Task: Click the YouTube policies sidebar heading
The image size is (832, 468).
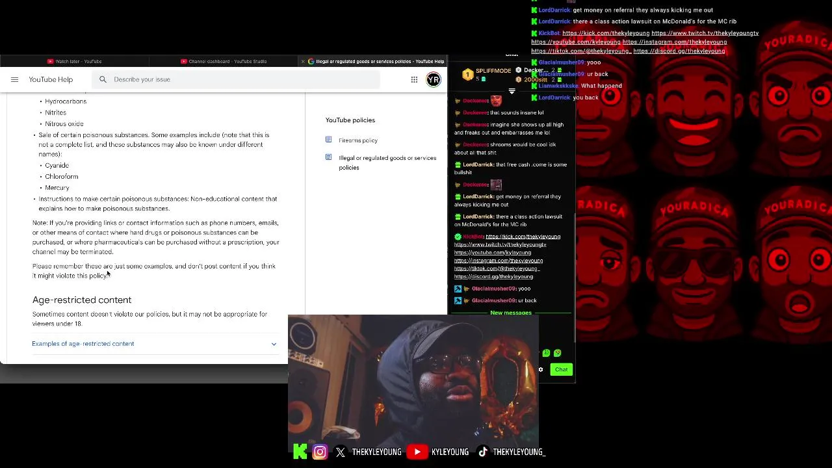Action: pos(350,120)
